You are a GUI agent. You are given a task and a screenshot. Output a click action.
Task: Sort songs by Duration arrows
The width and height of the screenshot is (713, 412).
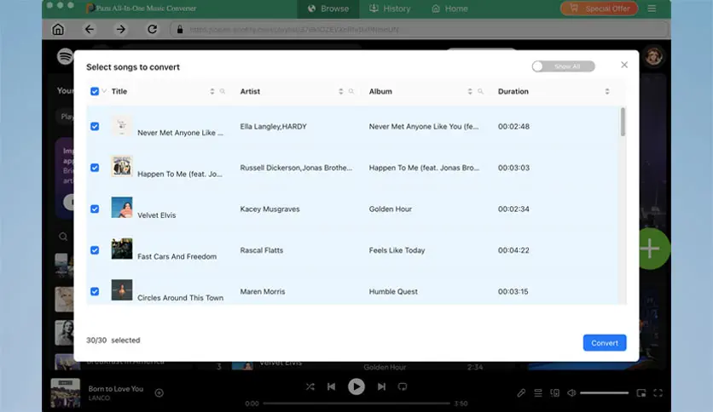coord(607,91)
